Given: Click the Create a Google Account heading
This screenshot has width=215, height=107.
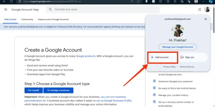Looking at the screenshot, I should (x=53, y=50).
